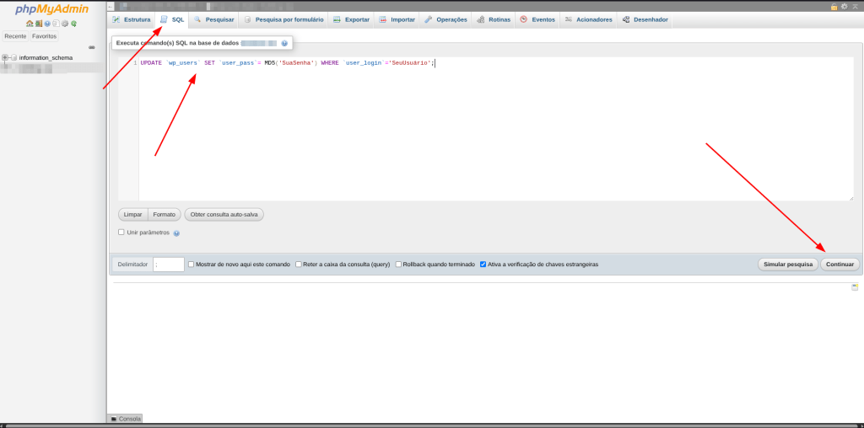Viewport: 864px width, 428px height.
Task: Check Mostrar de novo aqui este comando
Action: coord(192,264)
